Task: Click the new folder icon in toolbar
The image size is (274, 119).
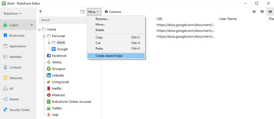Action: (x=82, y=12)
